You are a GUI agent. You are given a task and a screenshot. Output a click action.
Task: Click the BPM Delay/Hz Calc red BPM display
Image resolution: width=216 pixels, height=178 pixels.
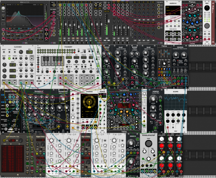click(x=12, y=141)
